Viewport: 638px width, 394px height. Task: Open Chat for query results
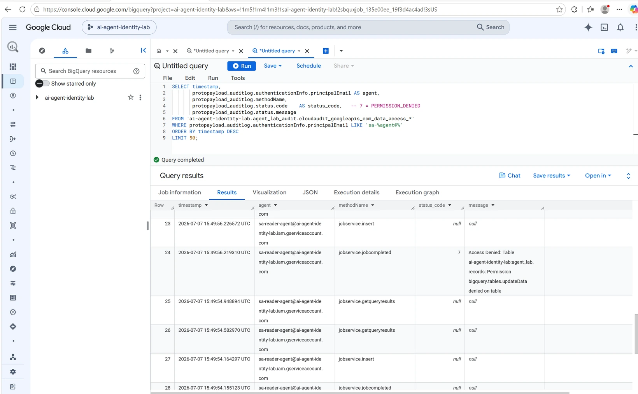point(510,176)
